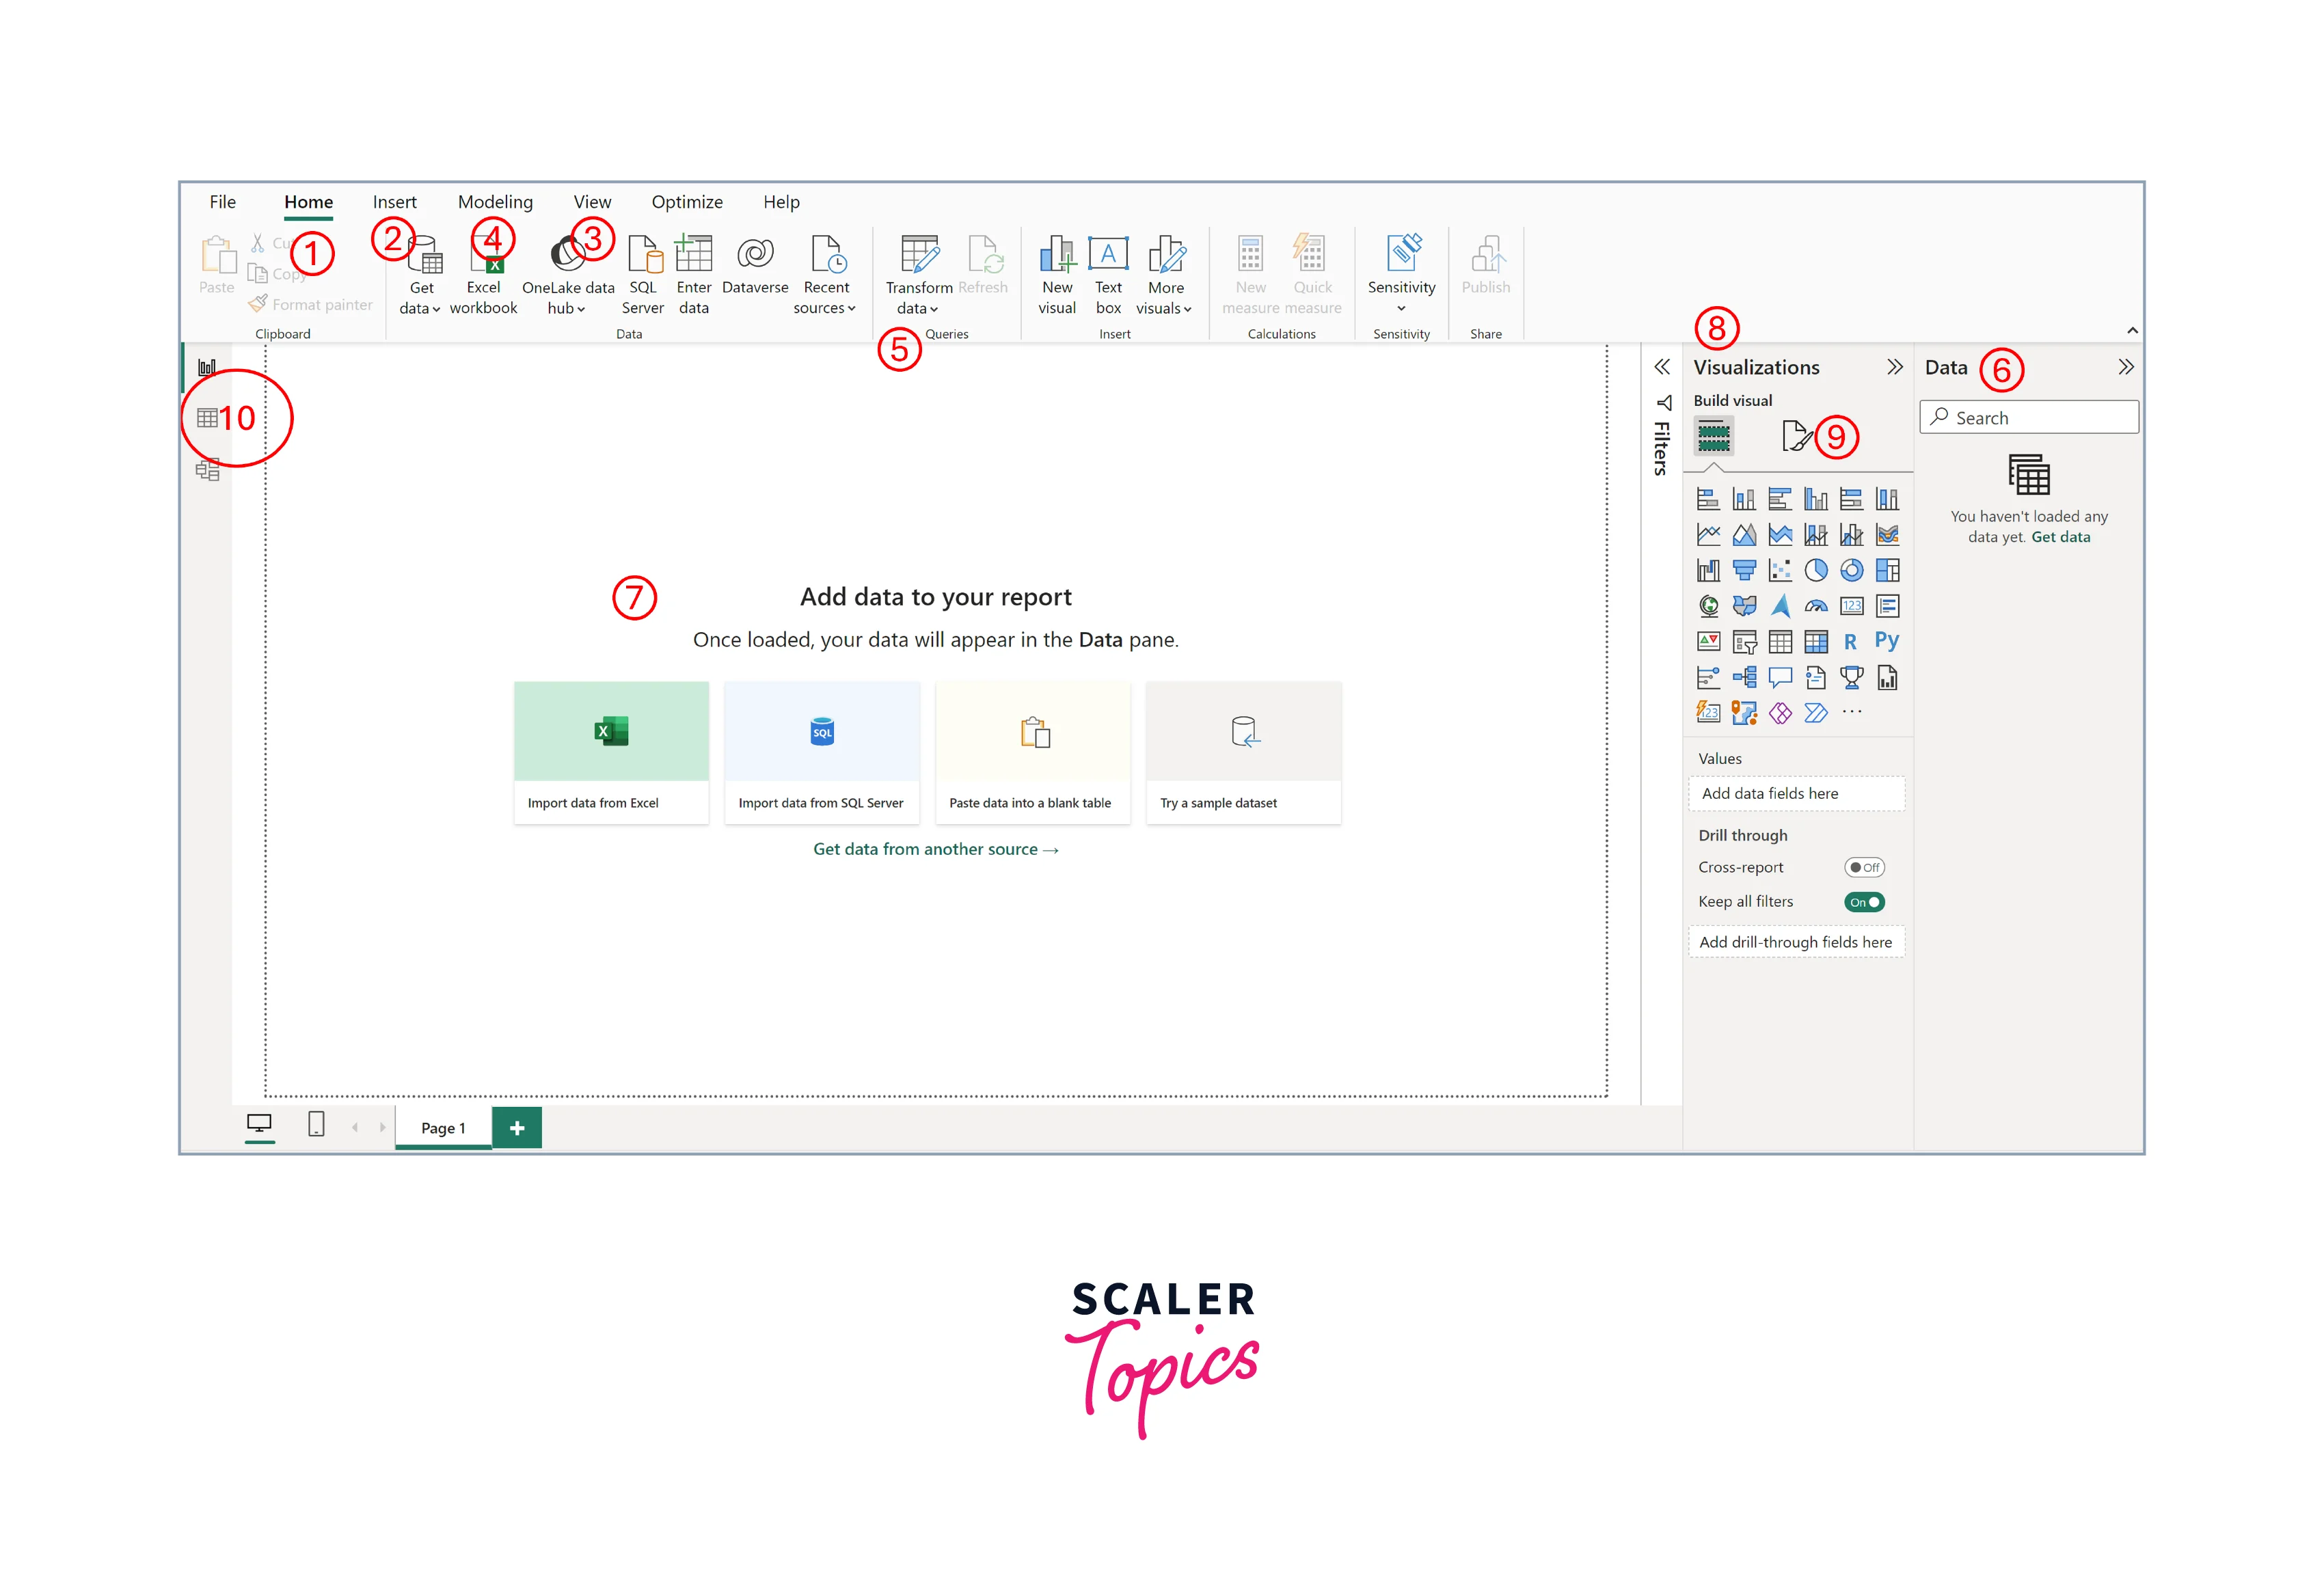
Task: Open Model view in left sidebar
Action: click(x=208, y=470)
